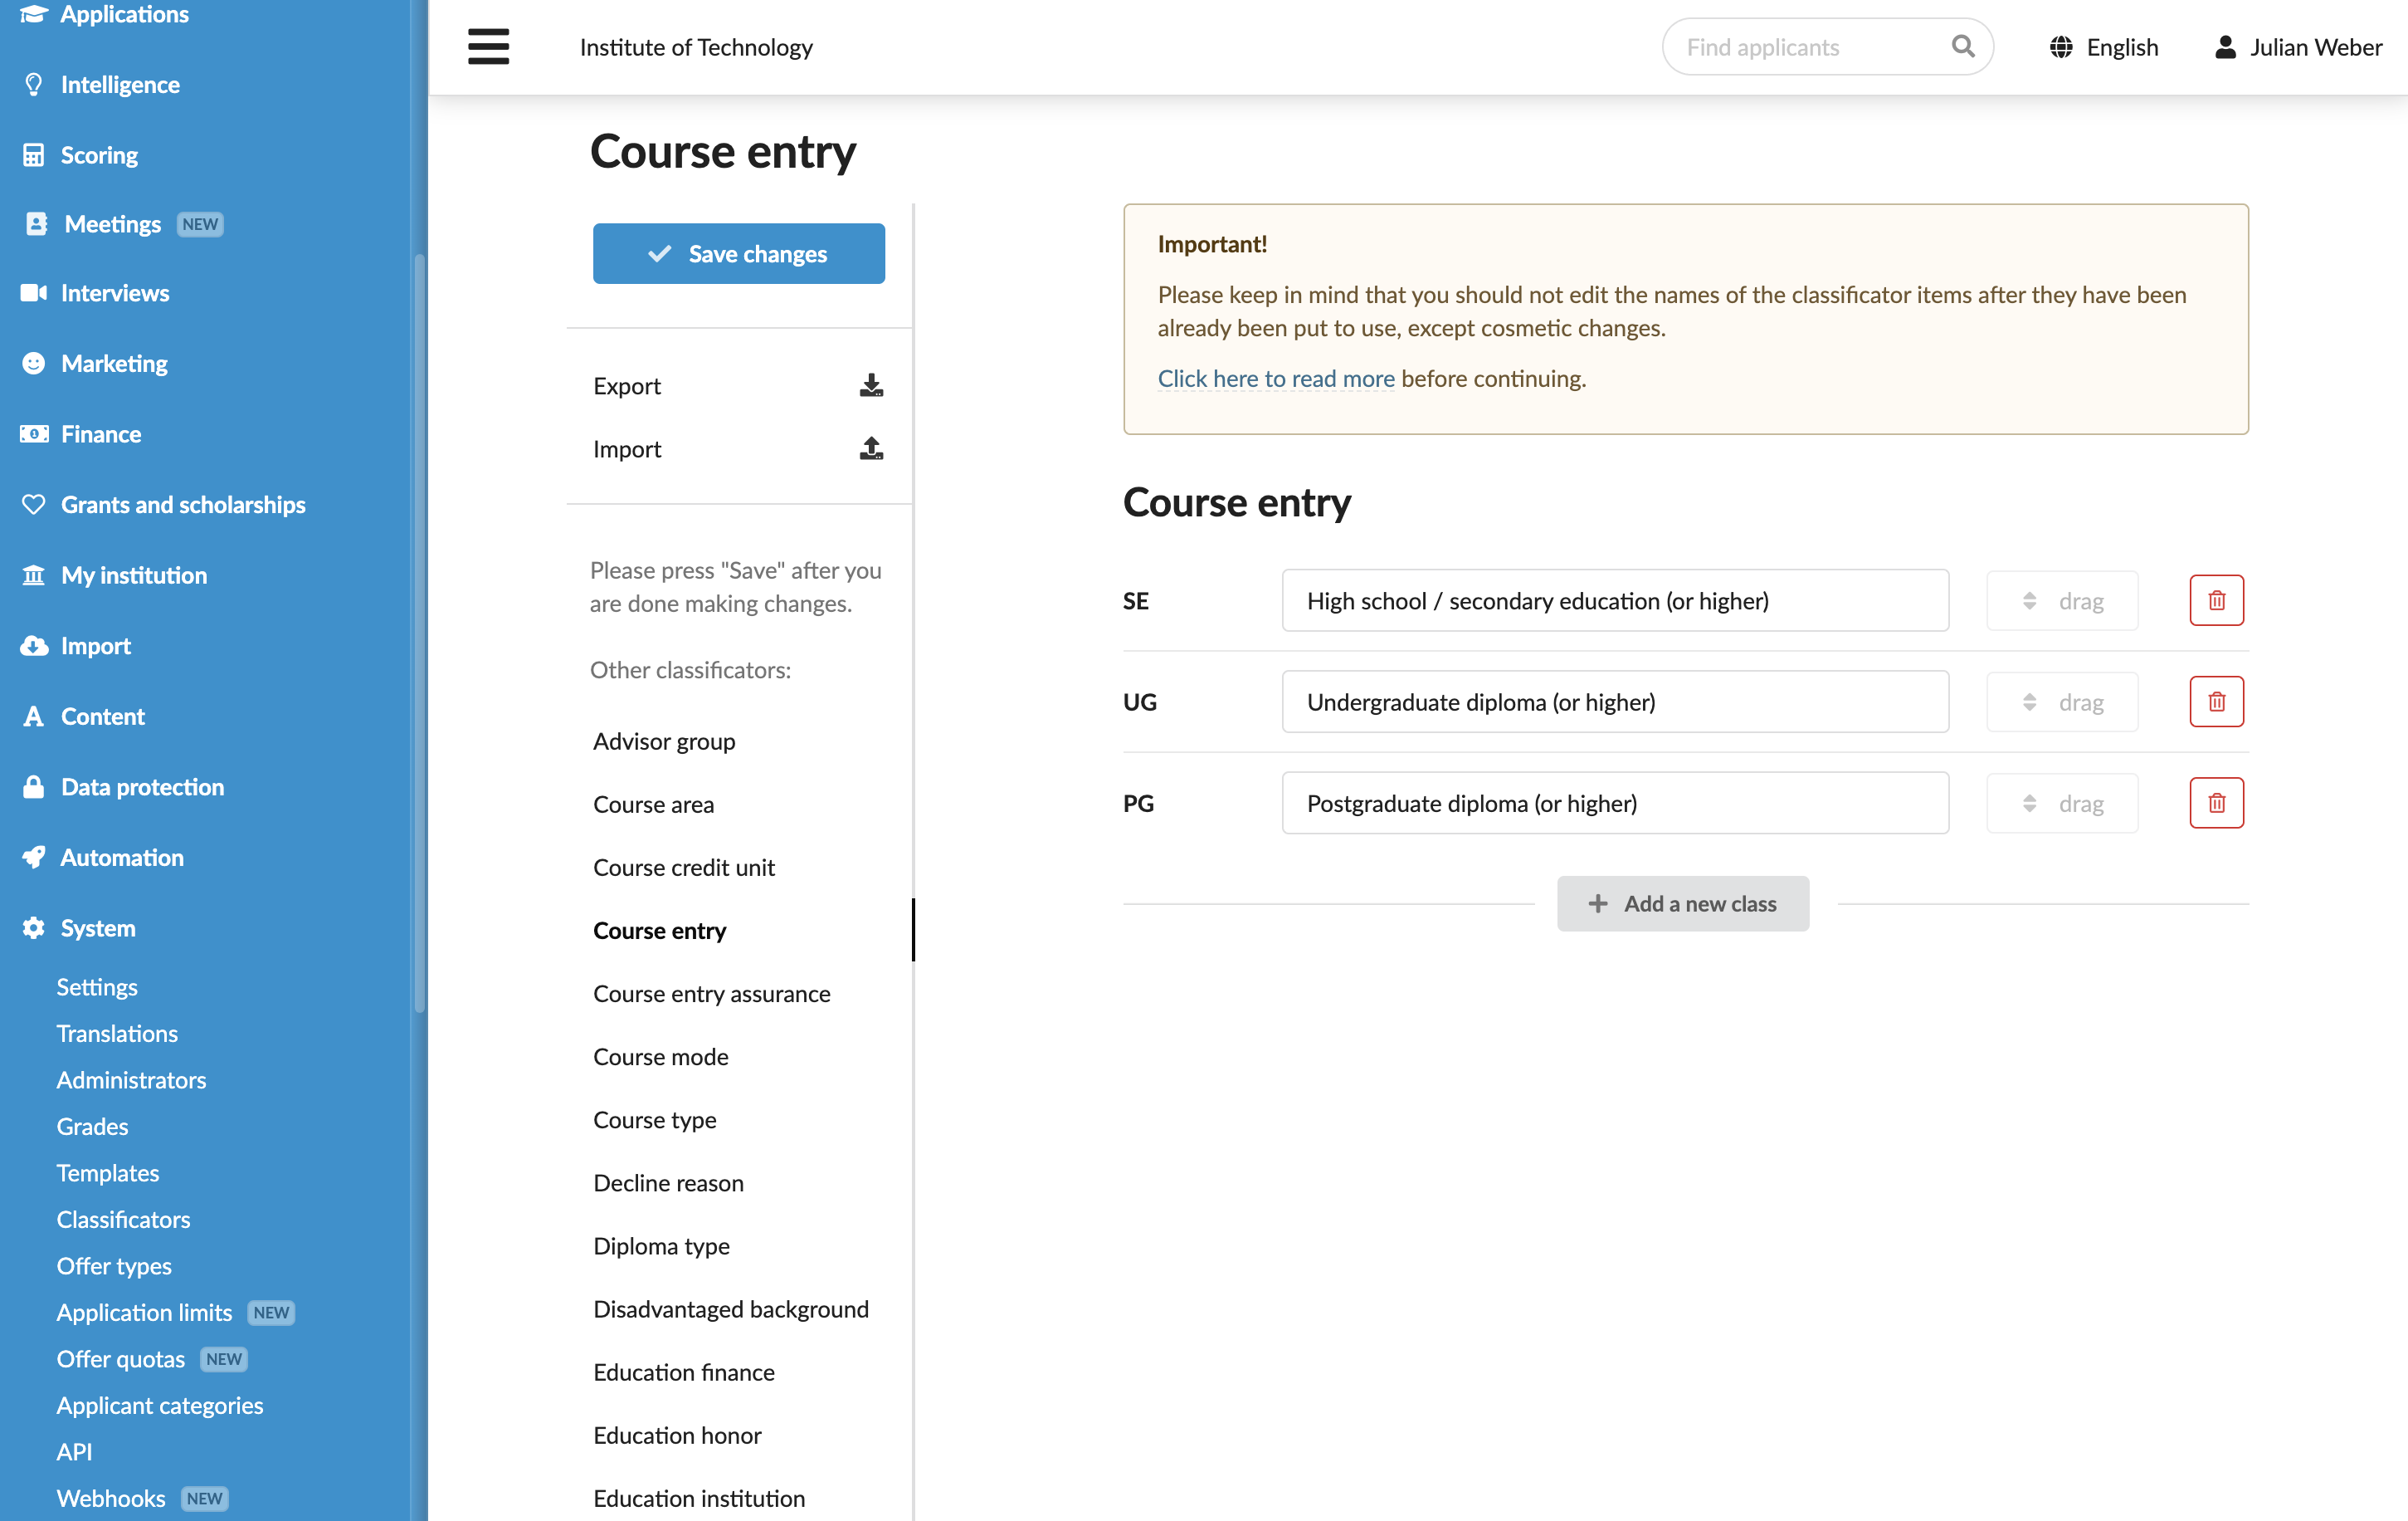Delete the PG class row

point(2216,803)
